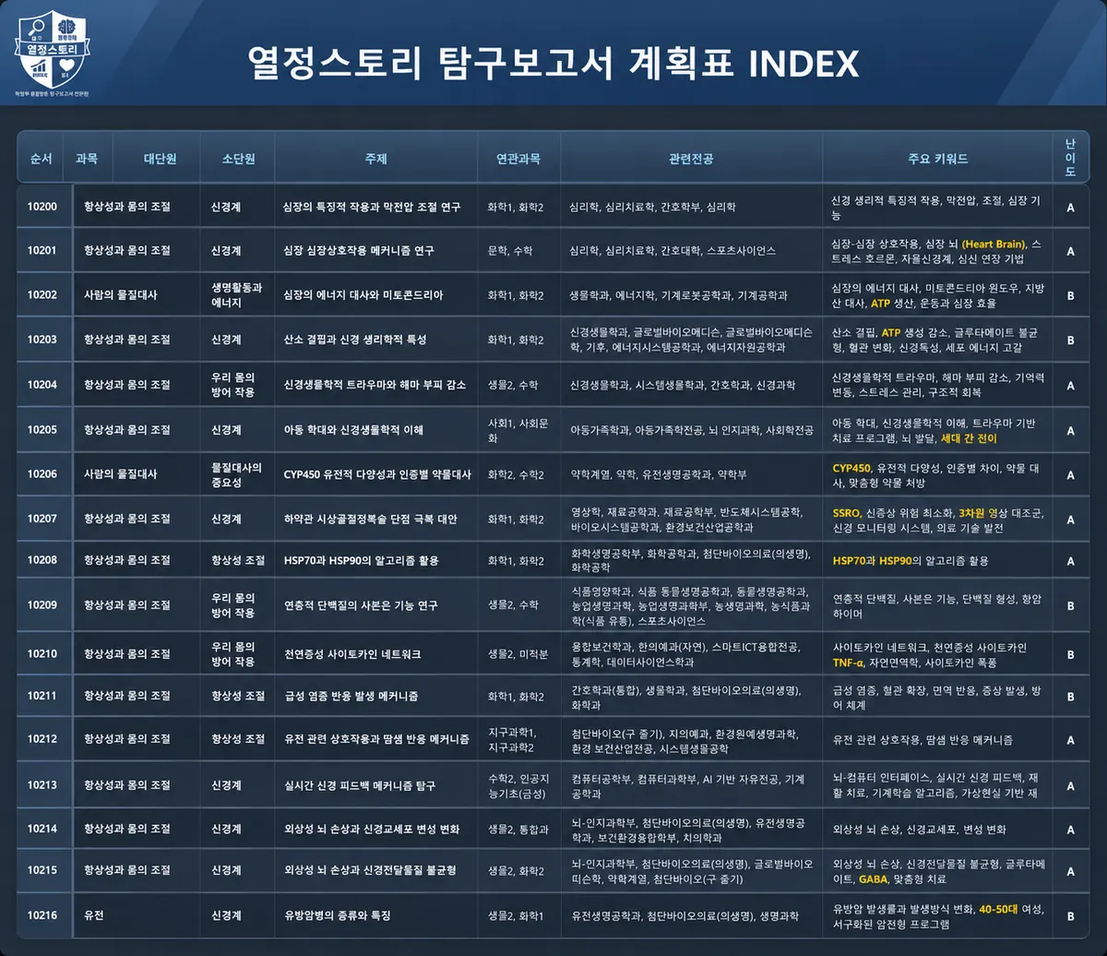Click the highlighted 'TNF-α' keyword

pos(850,663)
